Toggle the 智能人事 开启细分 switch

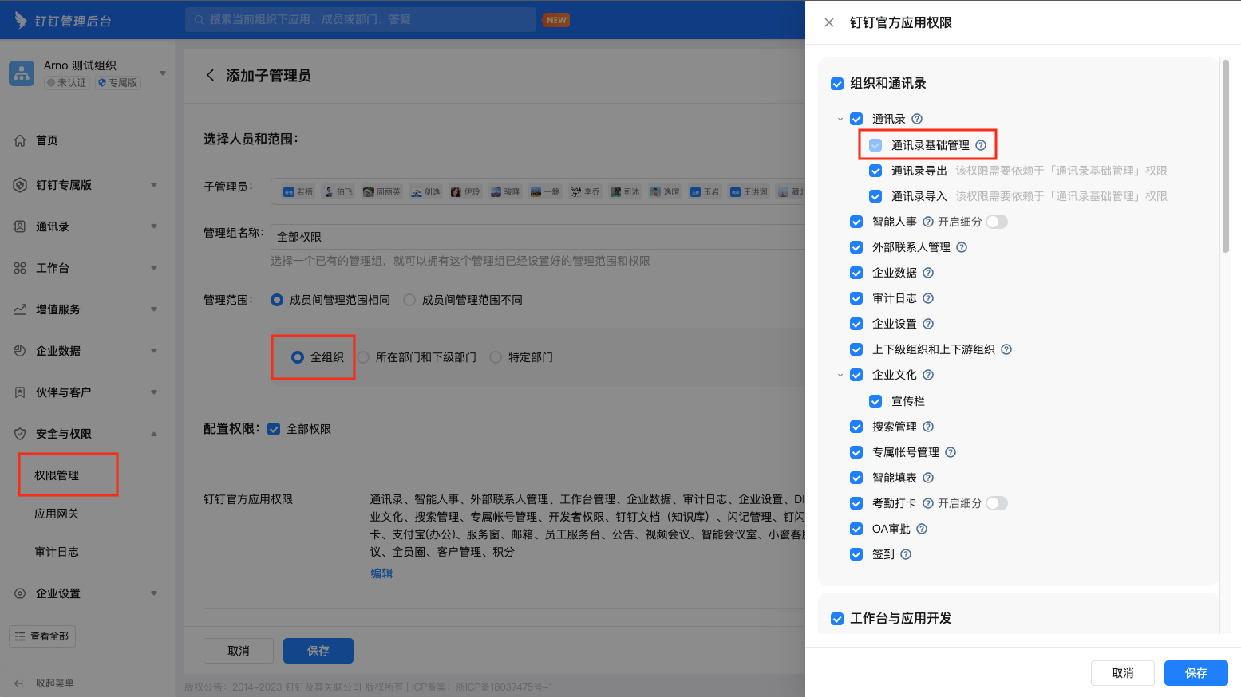coord(997,222)
